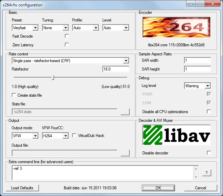Enable the Fast Decode checkbox
Image resolution: width=223 pixels, height=196 pixels.
(67, 36)
